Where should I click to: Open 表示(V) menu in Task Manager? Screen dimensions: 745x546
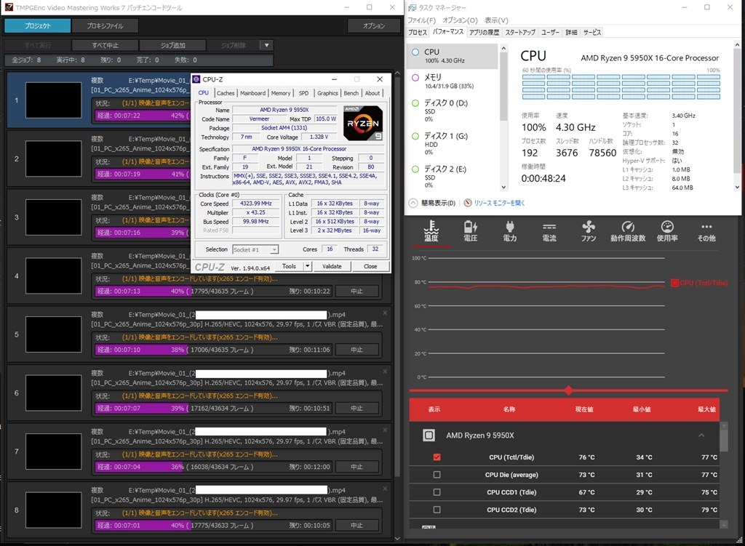click(496, 20)
